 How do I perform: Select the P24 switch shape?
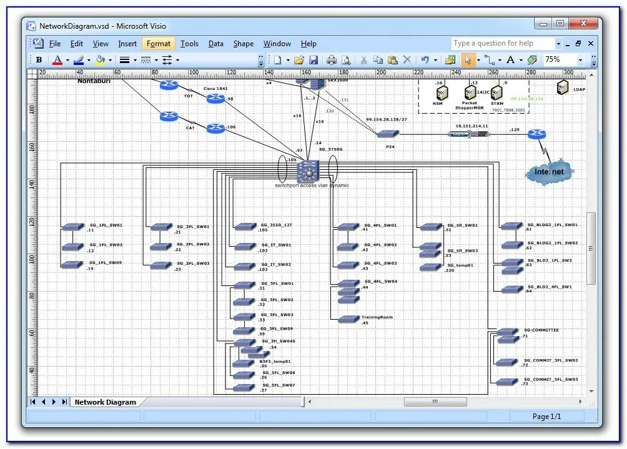(x=387, y=134)
